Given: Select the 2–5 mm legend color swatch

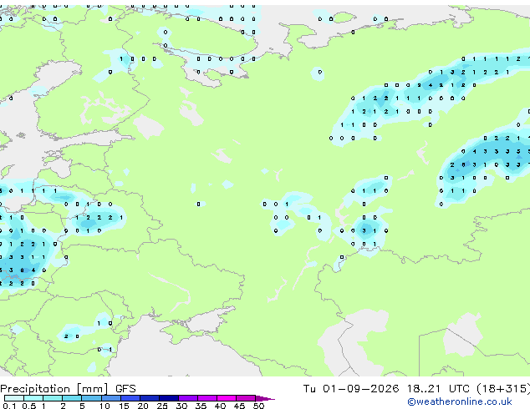Looking at the screenshot, I should 72,398.
